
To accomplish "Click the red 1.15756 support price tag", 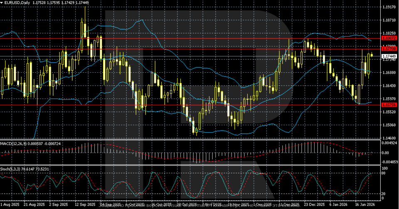I will pos(389,105).
